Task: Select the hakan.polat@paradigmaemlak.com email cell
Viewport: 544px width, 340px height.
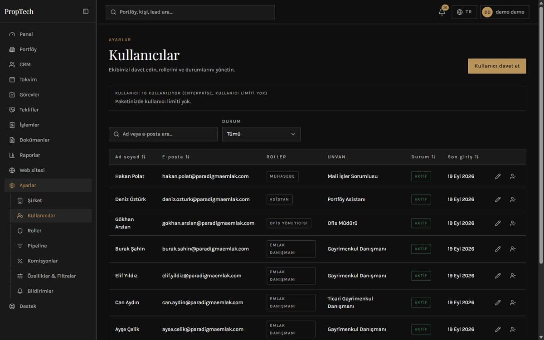Action: (205, 176)
